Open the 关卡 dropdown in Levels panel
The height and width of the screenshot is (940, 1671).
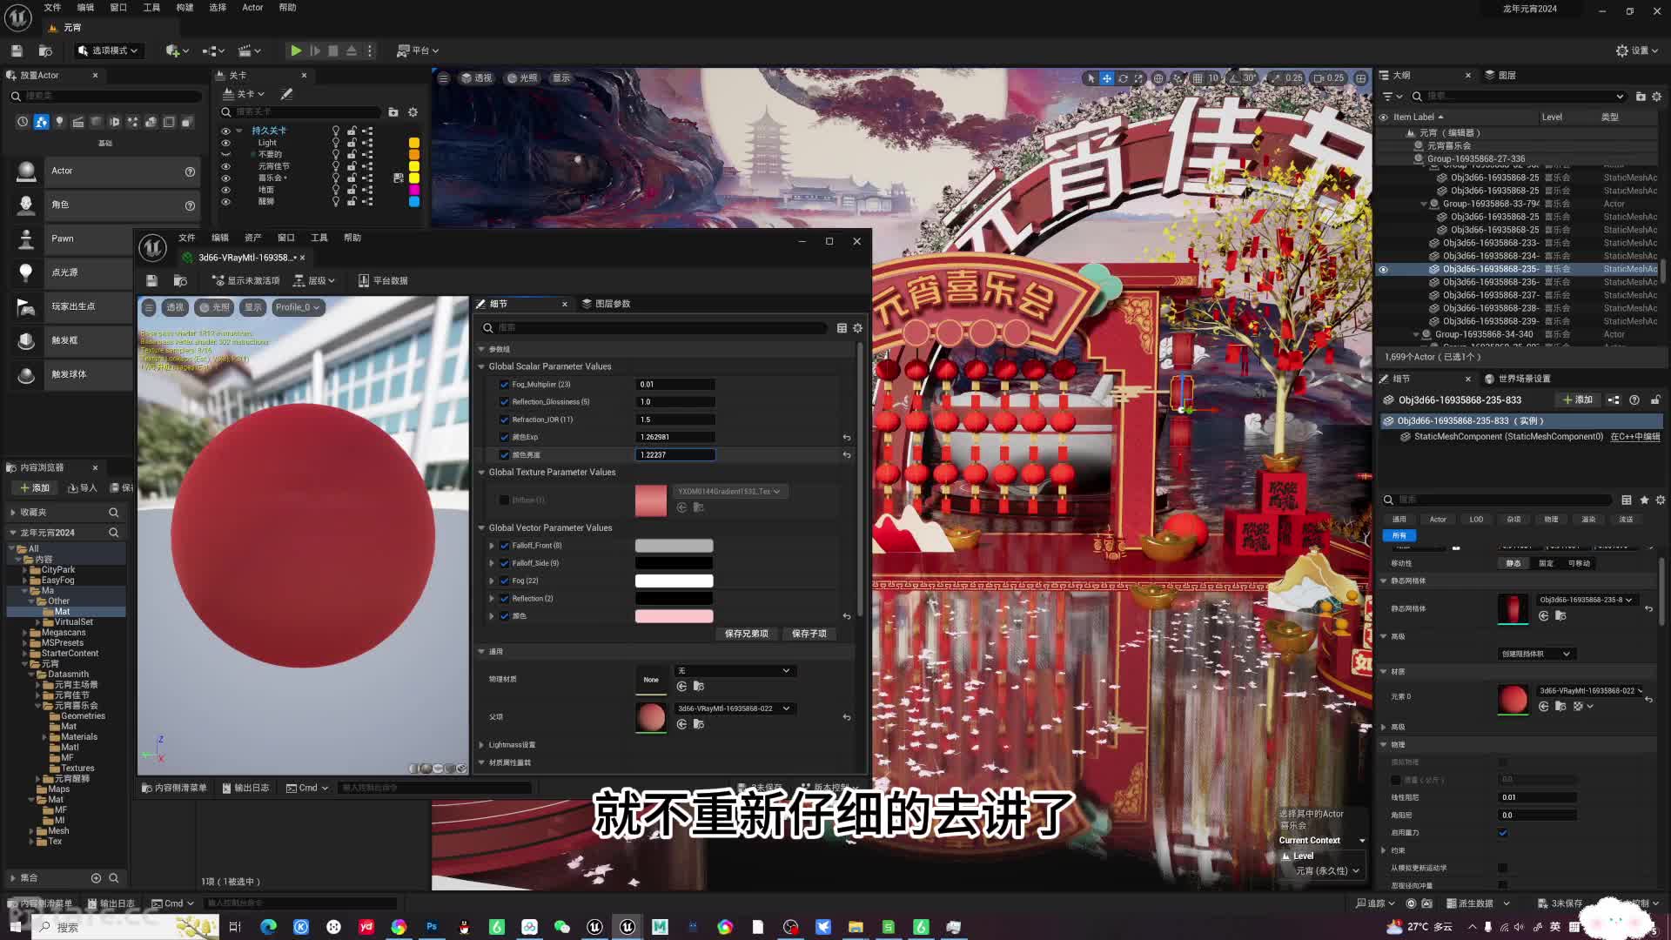(244, 94)
